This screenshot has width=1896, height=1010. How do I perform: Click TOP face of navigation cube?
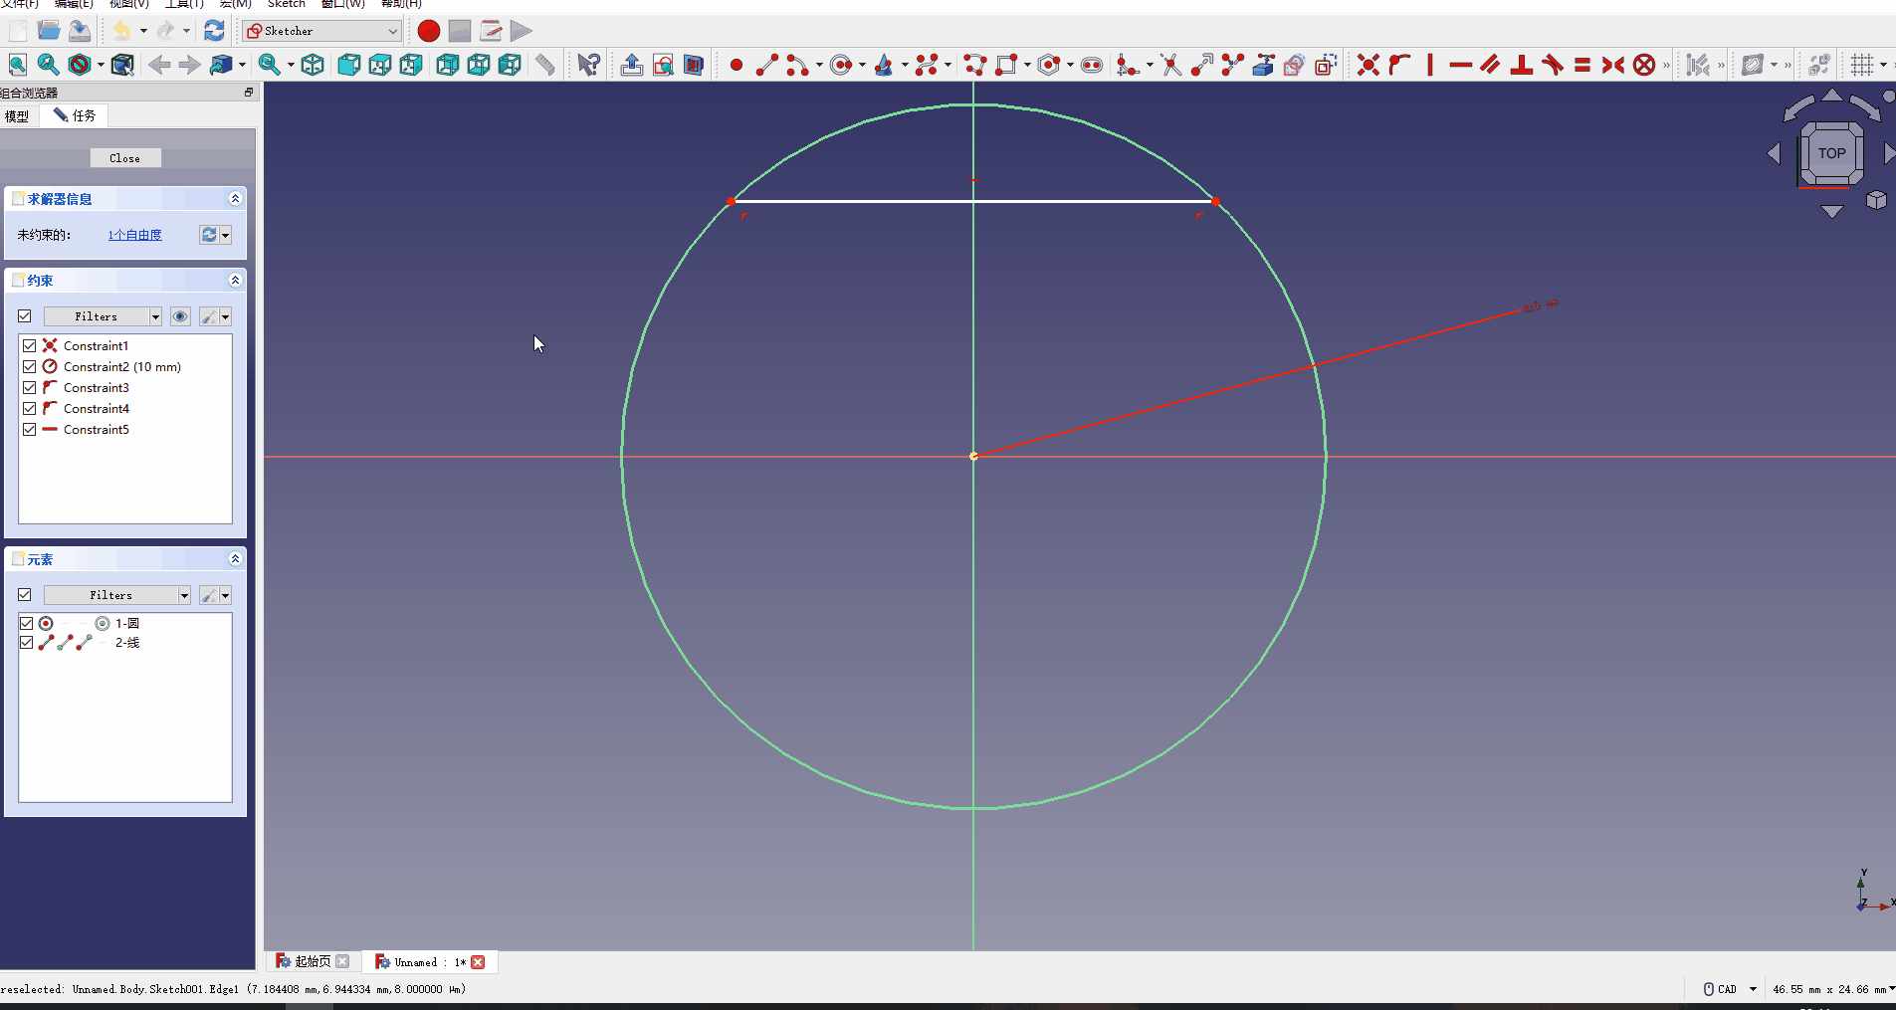click(x=1831, y=153)
